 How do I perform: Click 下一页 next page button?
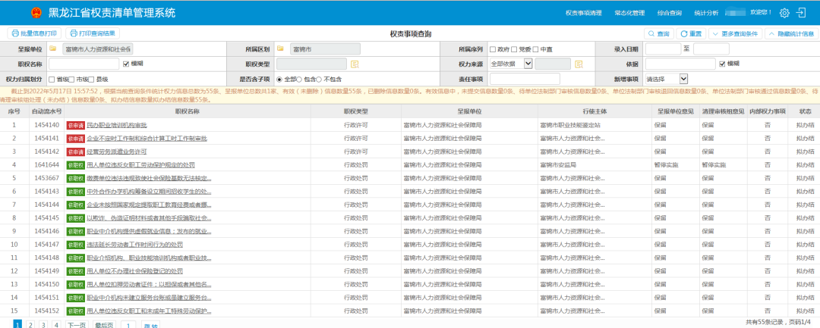click(77, 324)
